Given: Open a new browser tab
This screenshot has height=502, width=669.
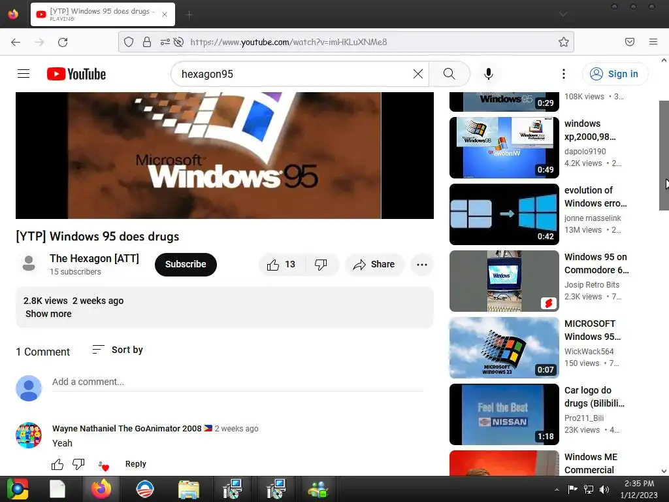Looking at the screenshot, I should (189, 15).
